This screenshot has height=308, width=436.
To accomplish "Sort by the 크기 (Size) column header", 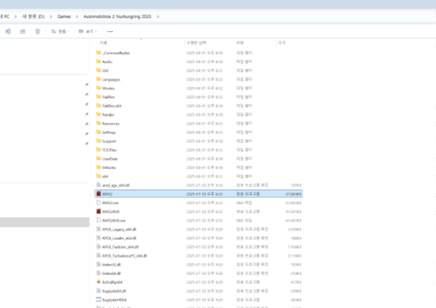I will pos(281,43).
